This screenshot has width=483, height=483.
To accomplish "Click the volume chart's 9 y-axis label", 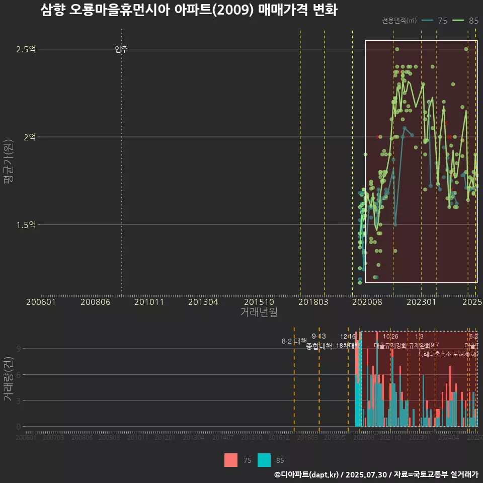I will click(19, 349).
